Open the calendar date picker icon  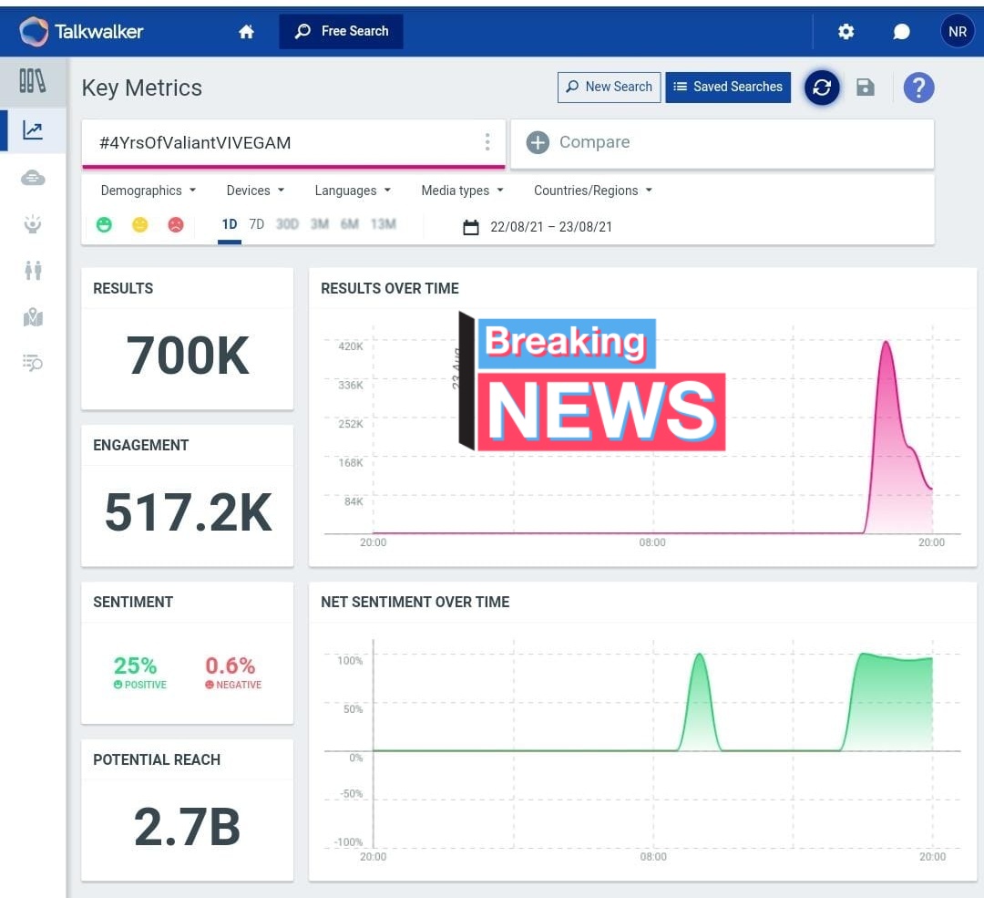[471, 227]
